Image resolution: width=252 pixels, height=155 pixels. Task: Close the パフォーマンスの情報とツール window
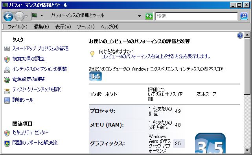246,5
